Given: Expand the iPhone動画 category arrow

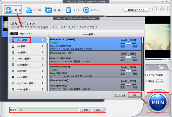Looking at the screenshot, I should tap(42, 40).
